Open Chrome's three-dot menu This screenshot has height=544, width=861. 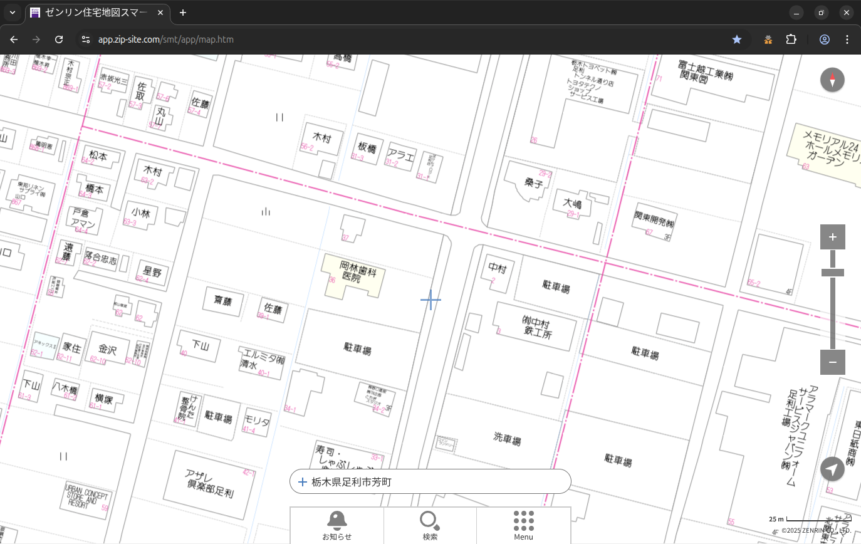[847, 39]
